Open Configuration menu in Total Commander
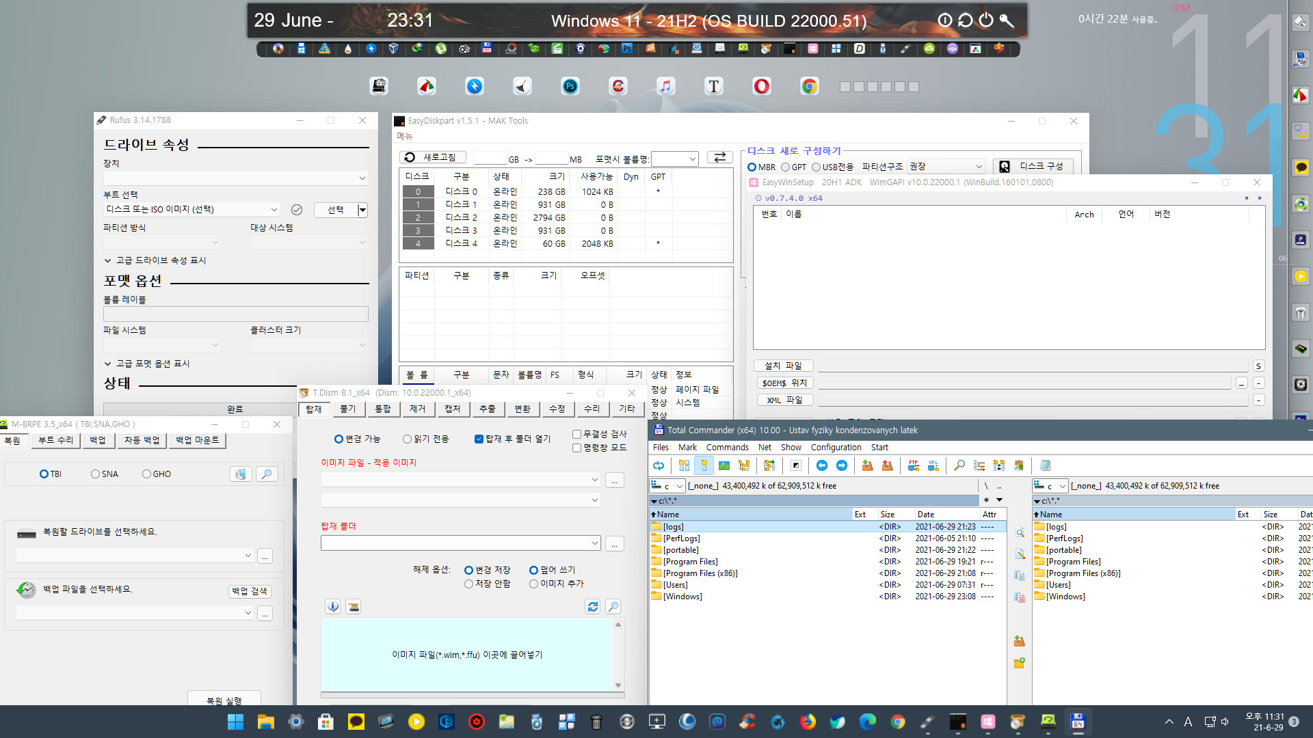 click(x=836, y=448)
